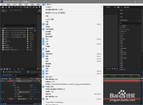Screen dimensions: 143x105
Task: Click trash icon in Project panel
Action: coord(19,69)
